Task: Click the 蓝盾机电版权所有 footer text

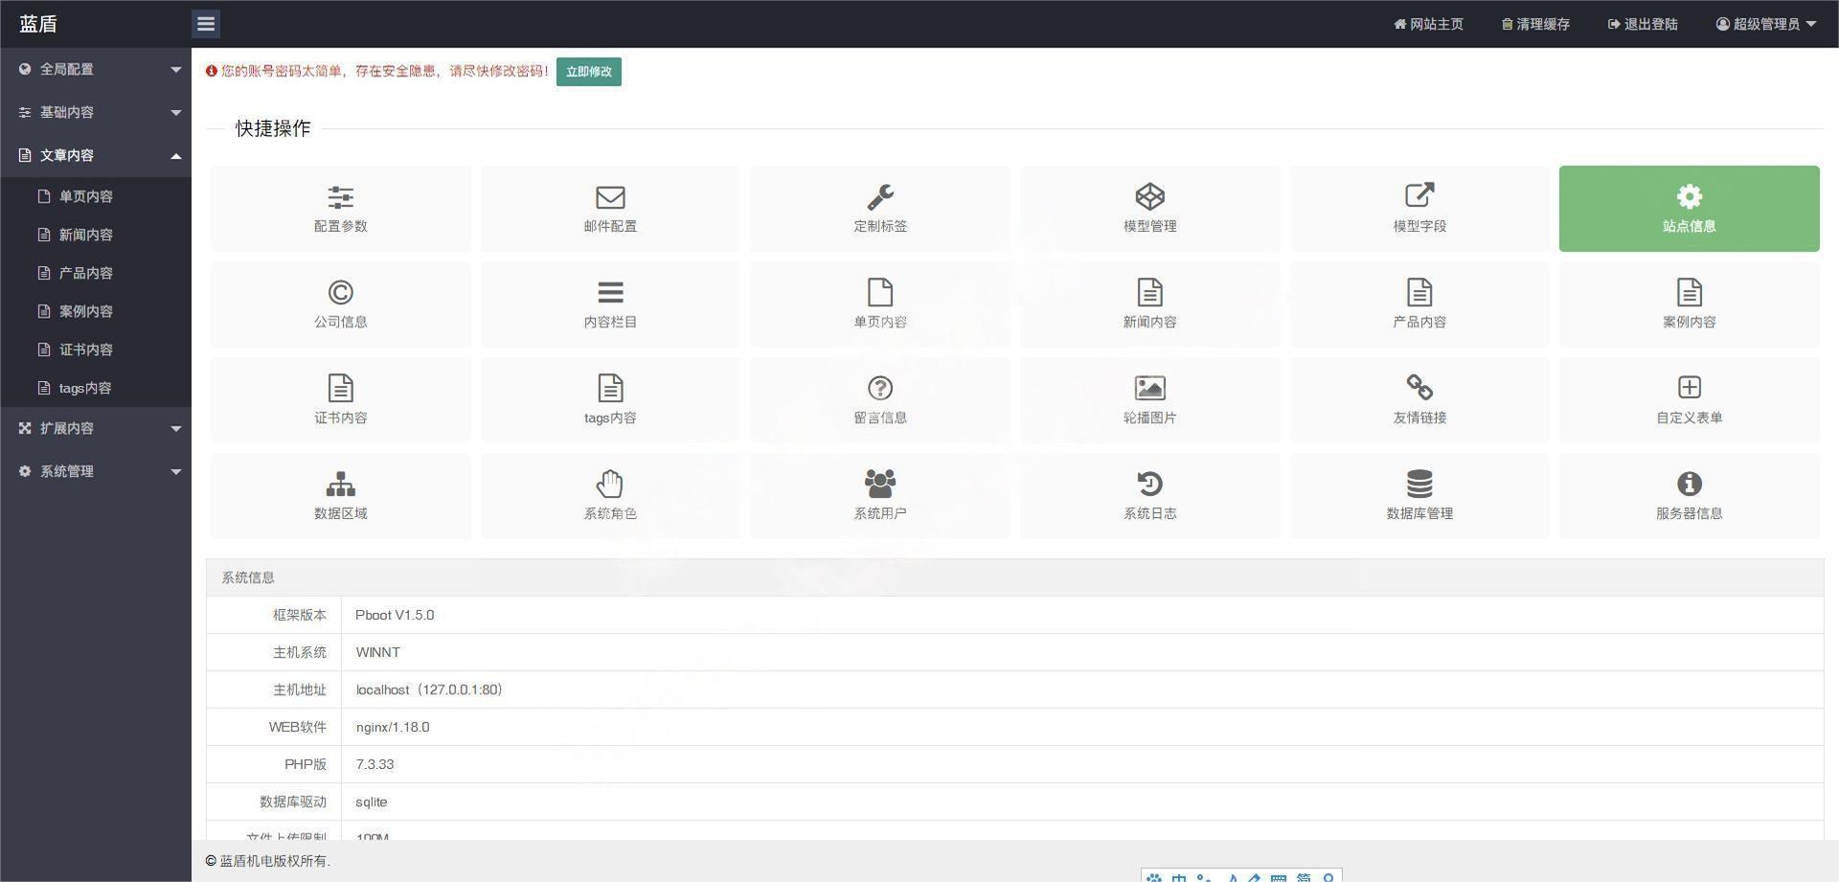Action: (x=268, y=861)
